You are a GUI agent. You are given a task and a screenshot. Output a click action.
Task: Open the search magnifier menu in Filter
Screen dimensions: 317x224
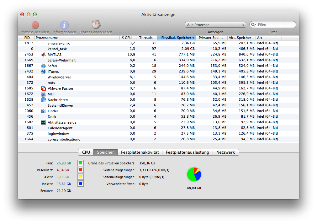(254, 25)
